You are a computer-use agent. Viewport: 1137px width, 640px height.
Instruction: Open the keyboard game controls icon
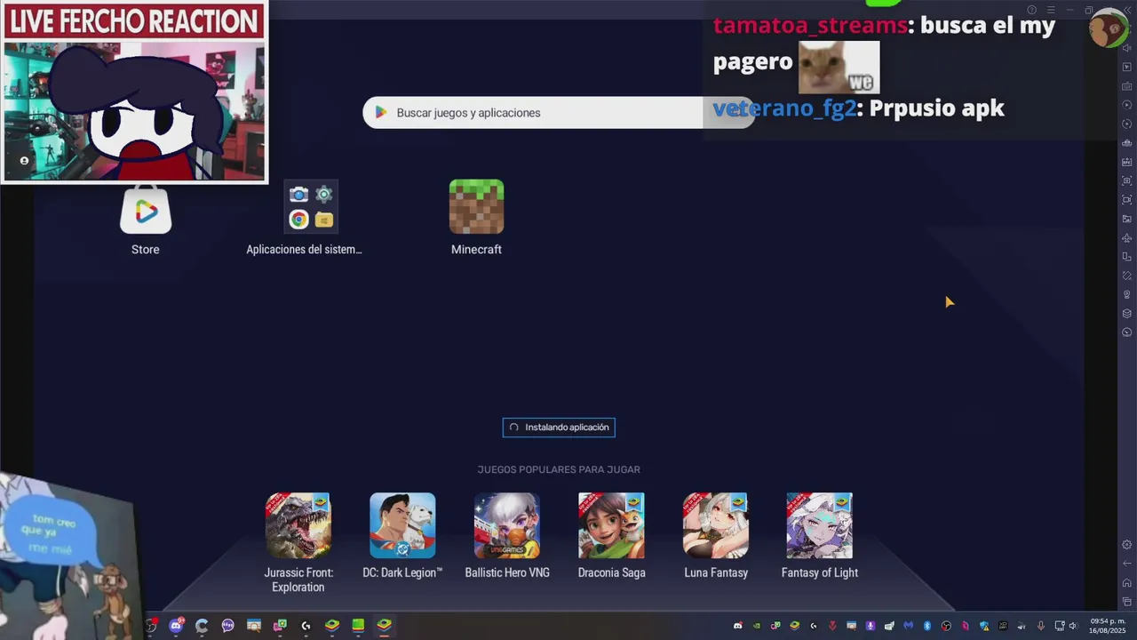click(1127, 86)
